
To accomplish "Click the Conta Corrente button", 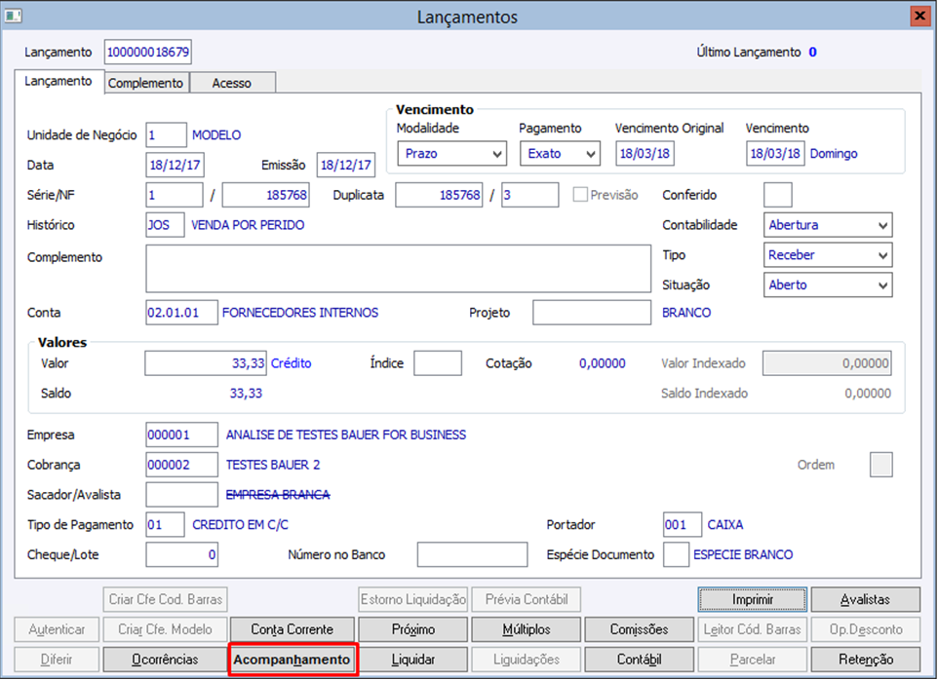I will (x=292, y=629).
